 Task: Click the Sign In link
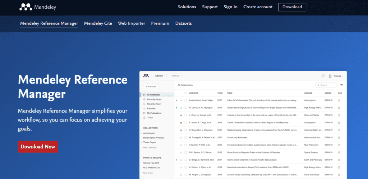(230, 7)
